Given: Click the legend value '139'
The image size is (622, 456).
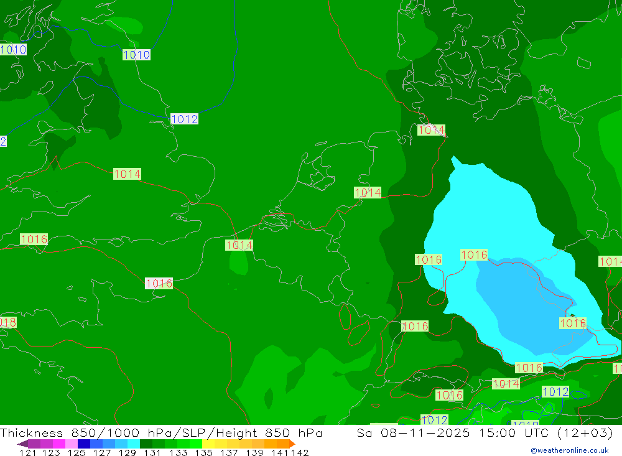Looking at the screenshot, I should (x=254, y=452).
